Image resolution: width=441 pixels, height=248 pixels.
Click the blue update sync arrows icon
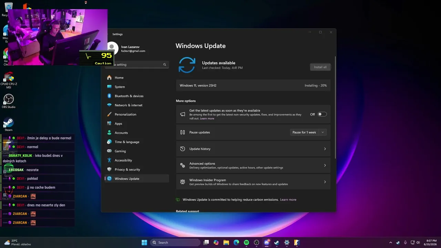coord(187,65)
